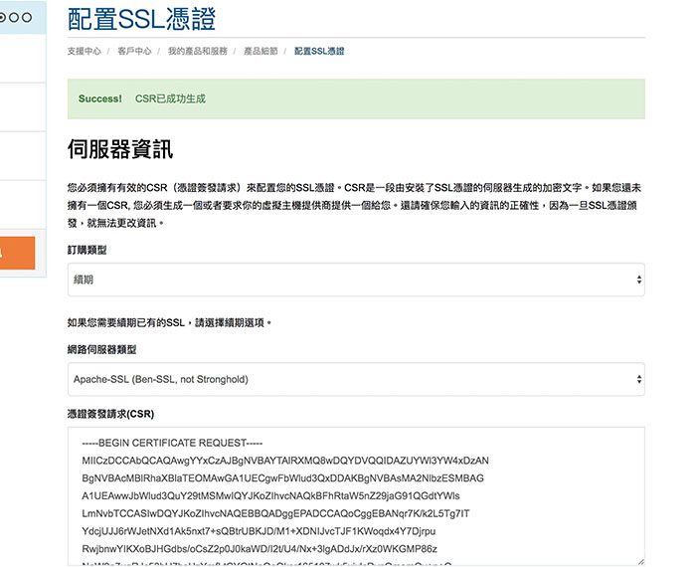Click the CSR line starting with BgNVBAcMBlRha
Image resolution: width=696 pixels, height=567 pixels.
[282, 478]
